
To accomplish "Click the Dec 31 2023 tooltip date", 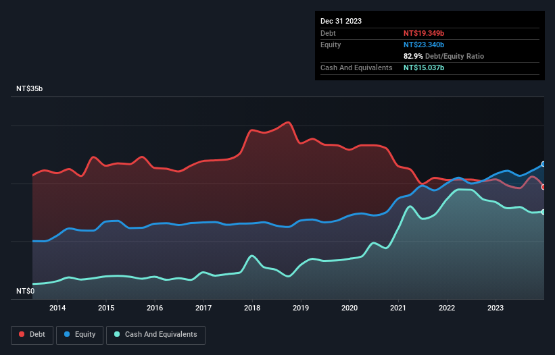I will click(341, 21).
